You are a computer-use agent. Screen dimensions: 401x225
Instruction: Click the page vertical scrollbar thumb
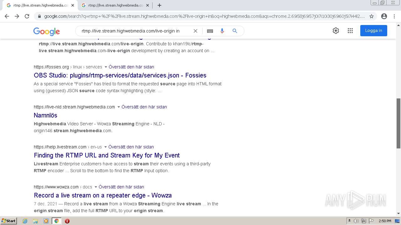[398, 123]
